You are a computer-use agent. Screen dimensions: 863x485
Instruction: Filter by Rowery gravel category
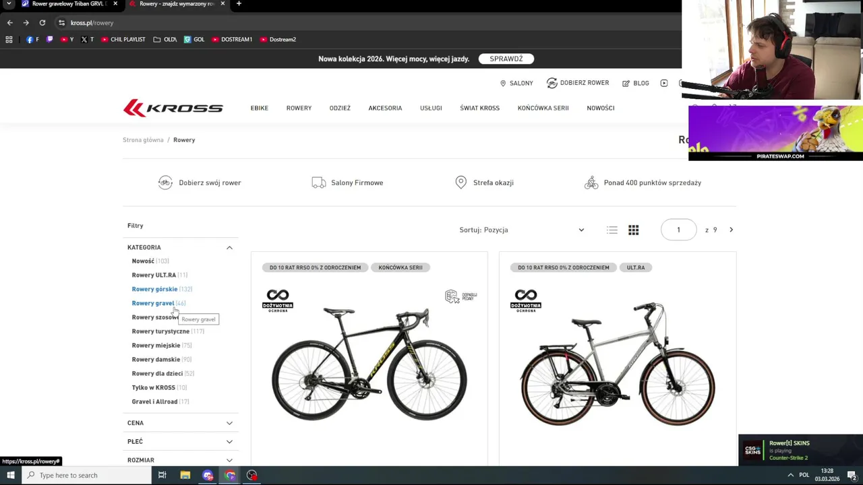tap(158, 304)
